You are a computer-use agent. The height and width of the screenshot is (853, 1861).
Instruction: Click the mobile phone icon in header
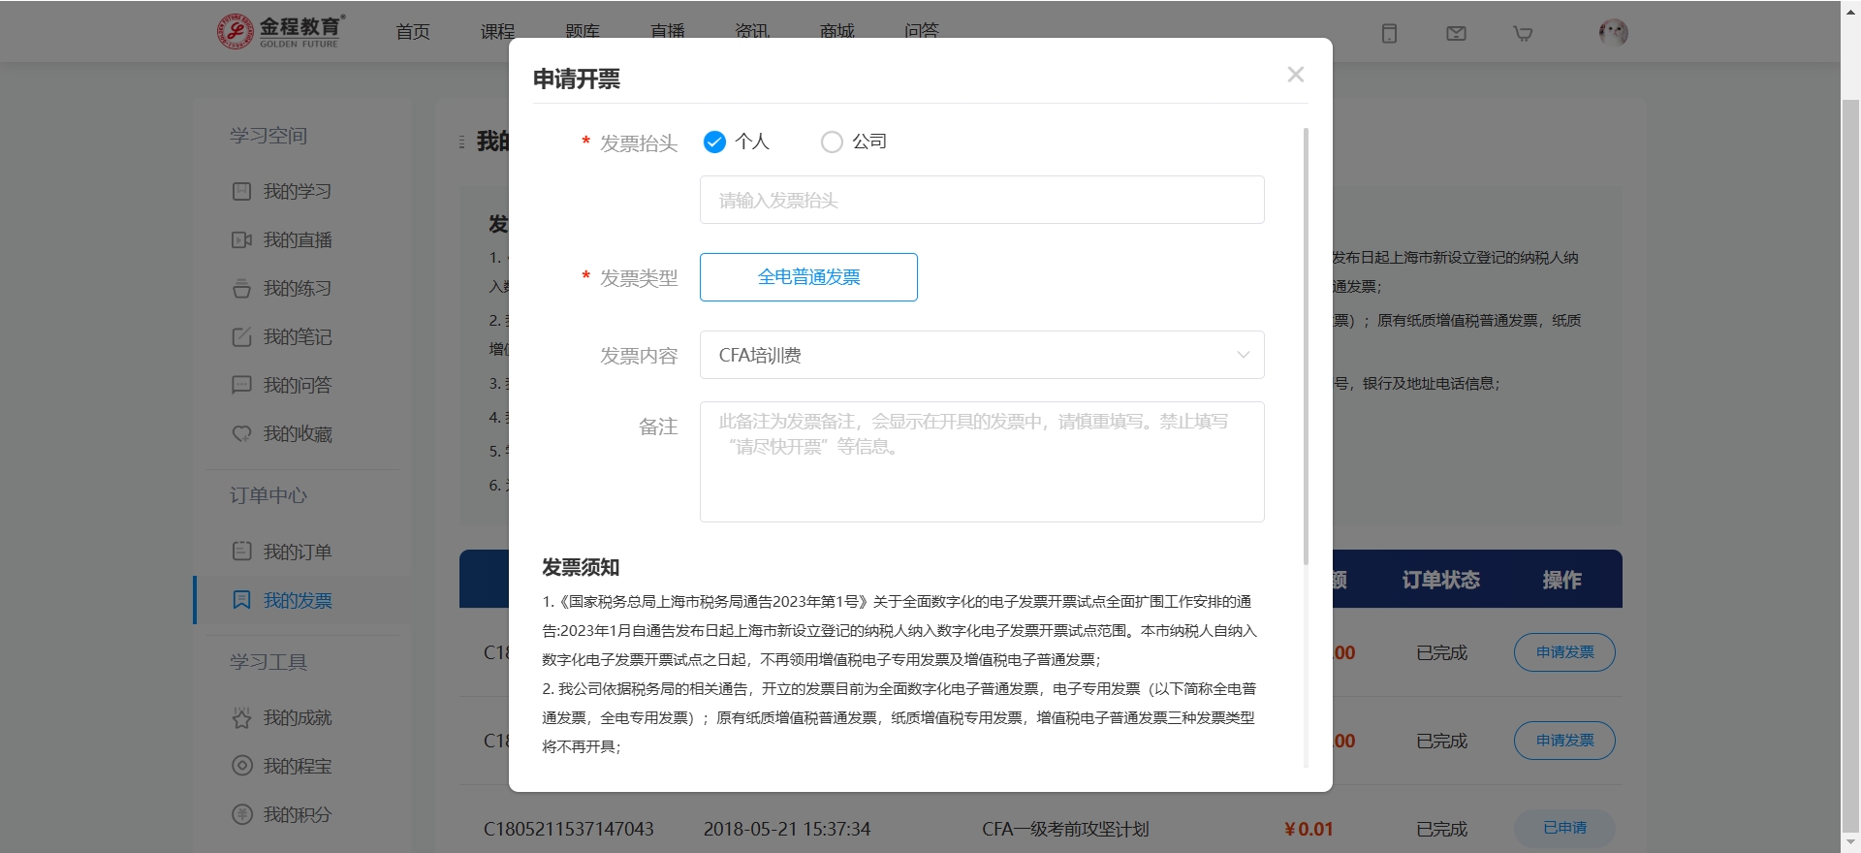(x=1389, y=33)
